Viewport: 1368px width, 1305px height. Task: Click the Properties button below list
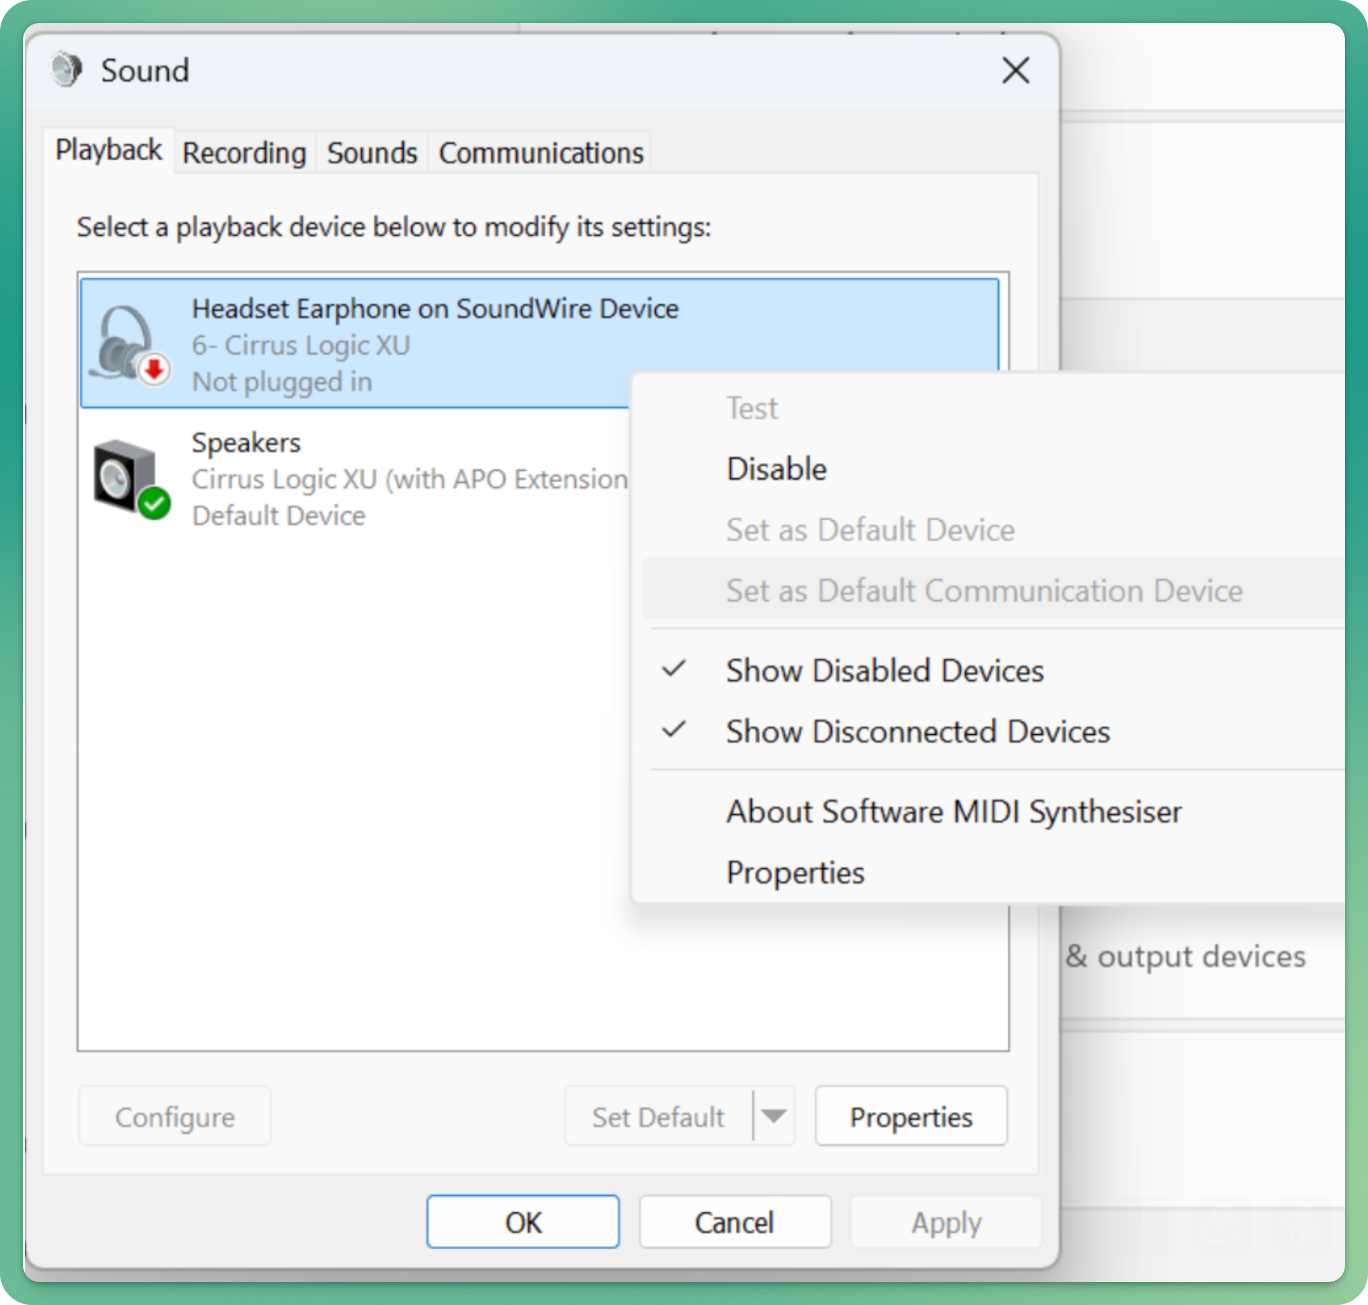click(x=910, y=1116)
